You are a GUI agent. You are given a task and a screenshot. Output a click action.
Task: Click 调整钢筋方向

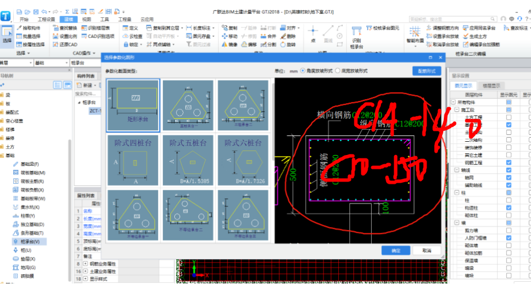pos(442,28)
